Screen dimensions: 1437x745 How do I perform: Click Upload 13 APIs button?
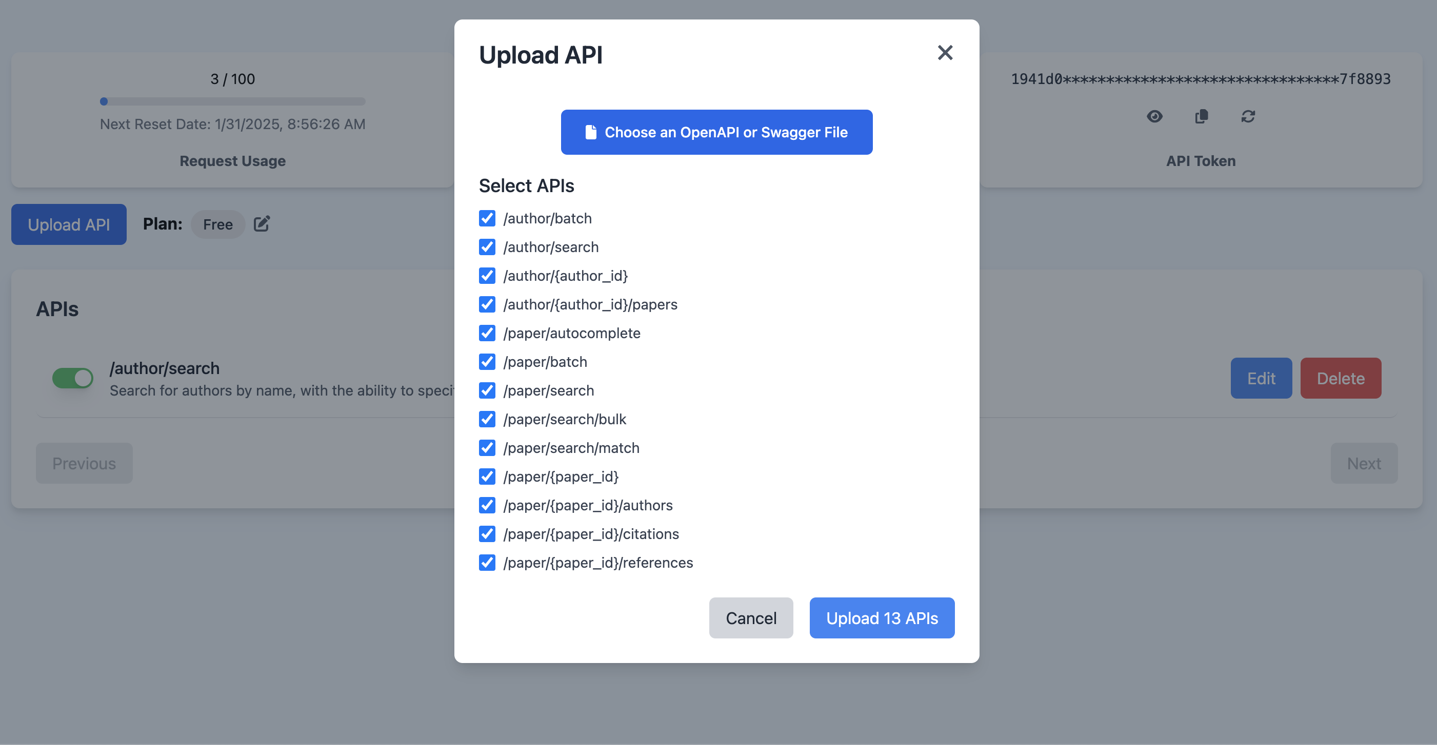pos(882,618)
